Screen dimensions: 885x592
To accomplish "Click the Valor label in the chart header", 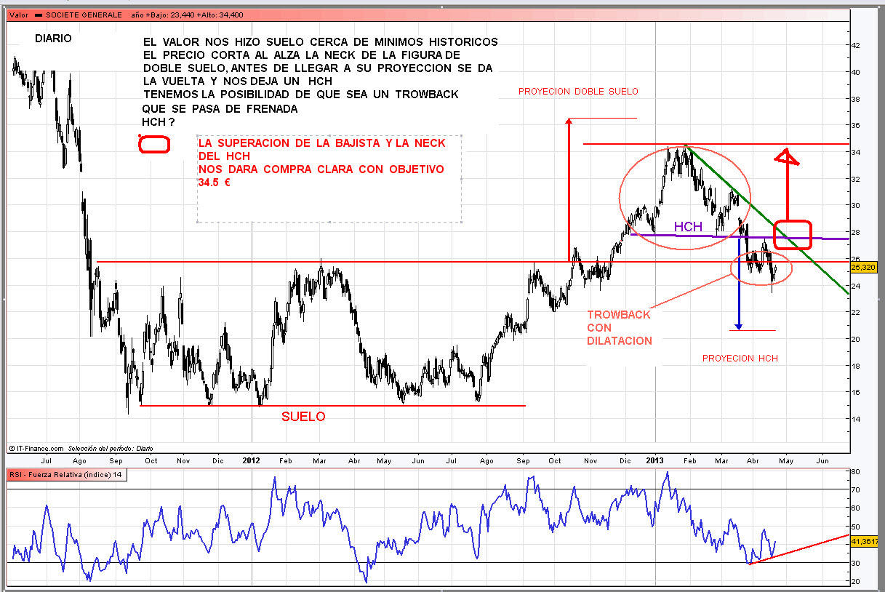I will pos(17,15).
